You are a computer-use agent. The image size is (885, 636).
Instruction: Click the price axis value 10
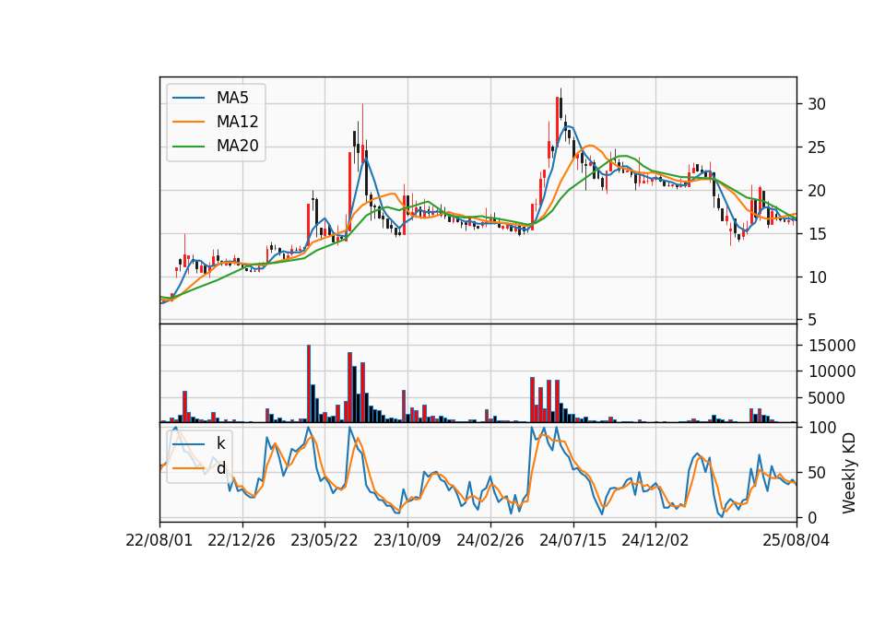point(817,277)
